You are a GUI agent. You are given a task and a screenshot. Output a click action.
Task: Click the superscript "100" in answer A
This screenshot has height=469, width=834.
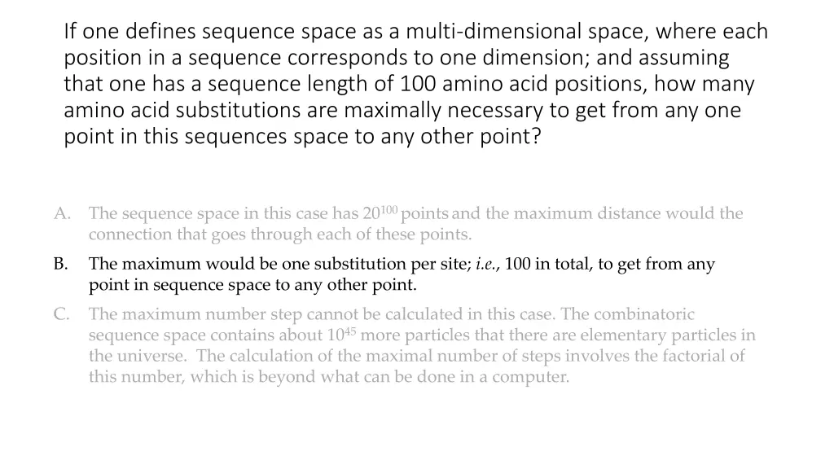point(390,211)
